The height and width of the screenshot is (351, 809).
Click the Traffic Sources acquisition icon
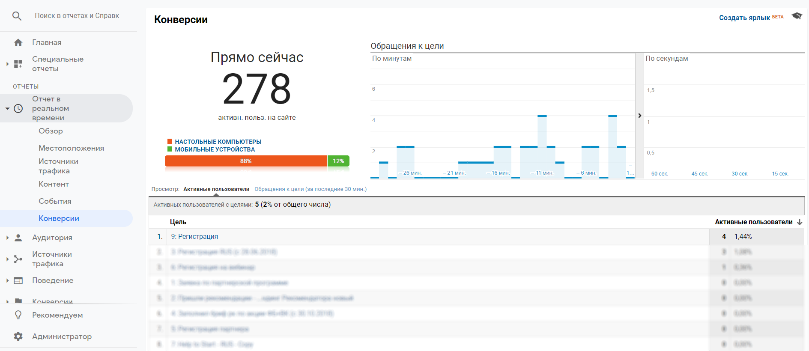pos(18,259)
